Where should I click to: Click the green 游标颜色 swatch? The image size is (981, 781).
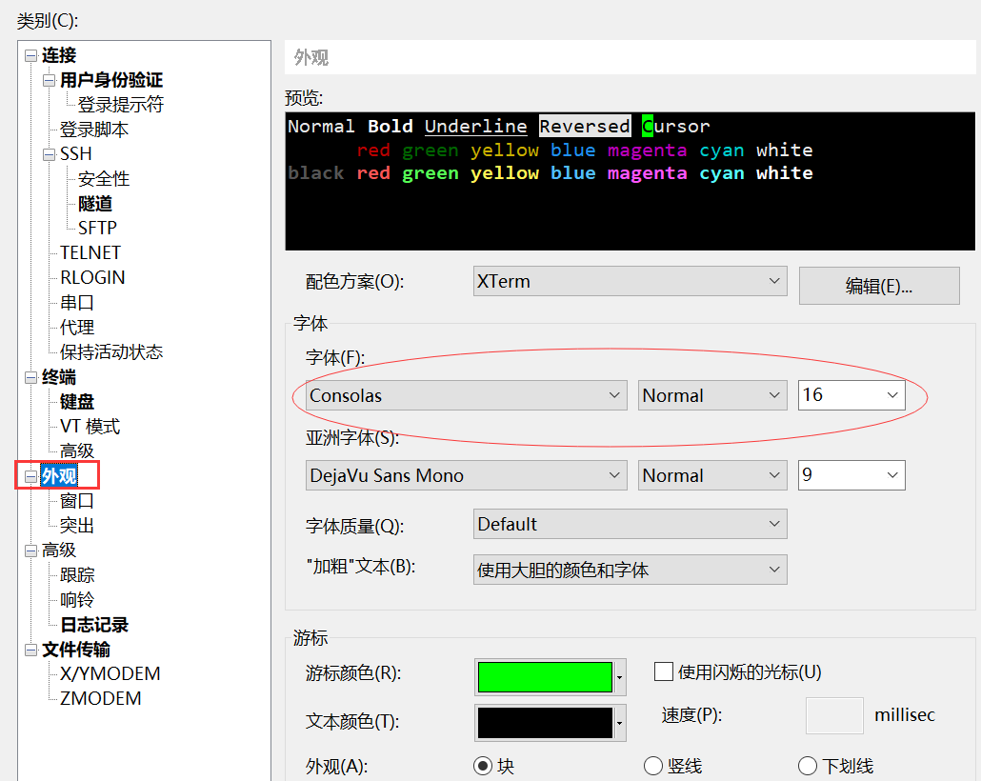(545, 677)
